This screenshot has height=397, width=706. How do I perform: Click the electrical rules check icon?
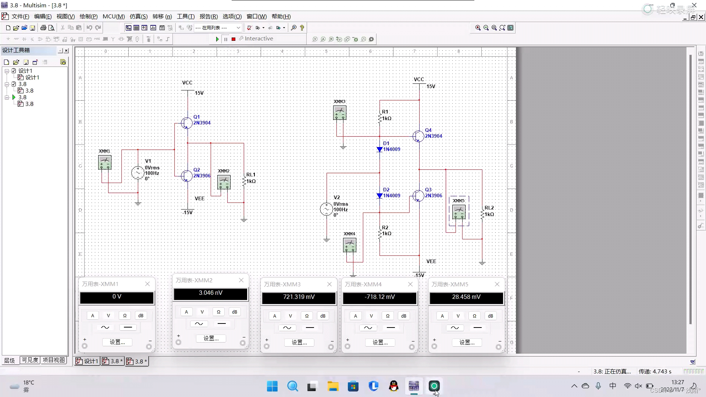tap(249, 28)
